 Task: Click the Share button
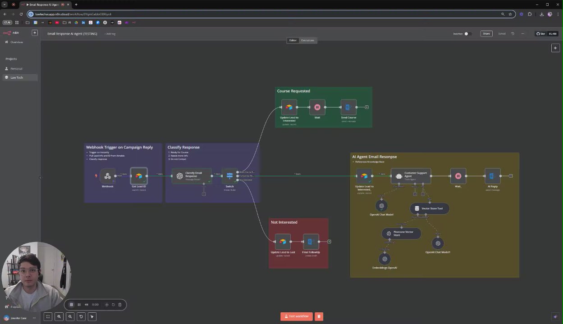pos(486,34)
